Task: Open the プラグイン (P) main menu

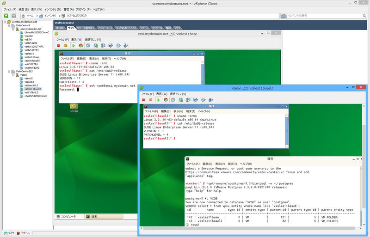Action: 83,9
